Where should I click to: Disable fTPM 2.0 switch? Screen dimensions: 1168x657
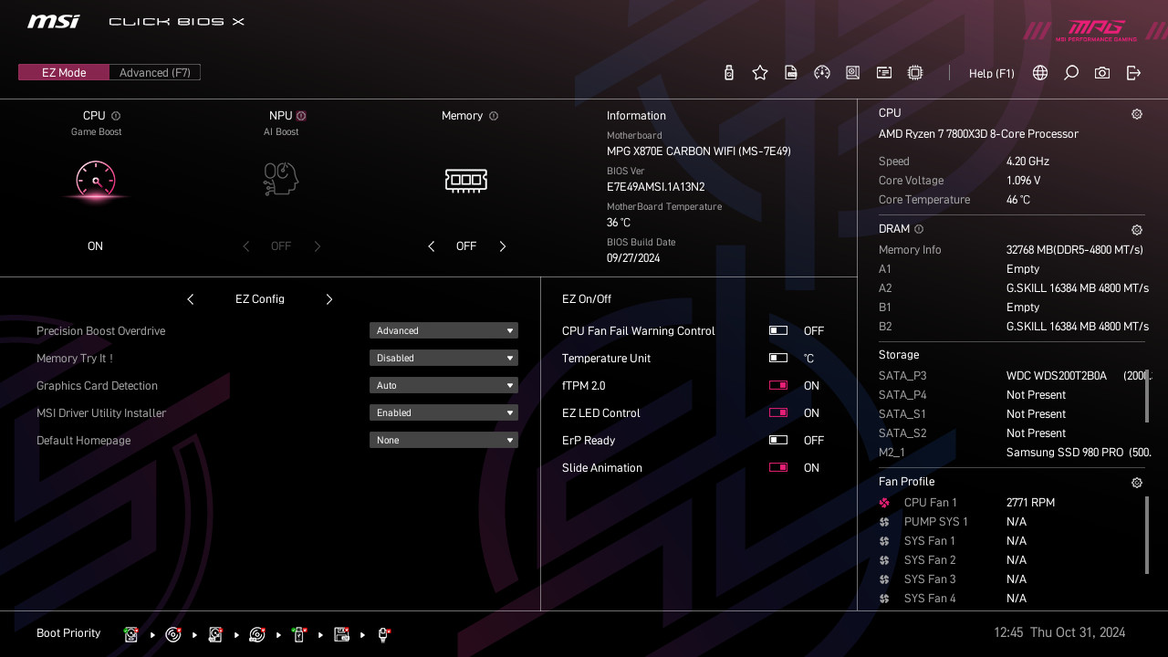(778, 386)
